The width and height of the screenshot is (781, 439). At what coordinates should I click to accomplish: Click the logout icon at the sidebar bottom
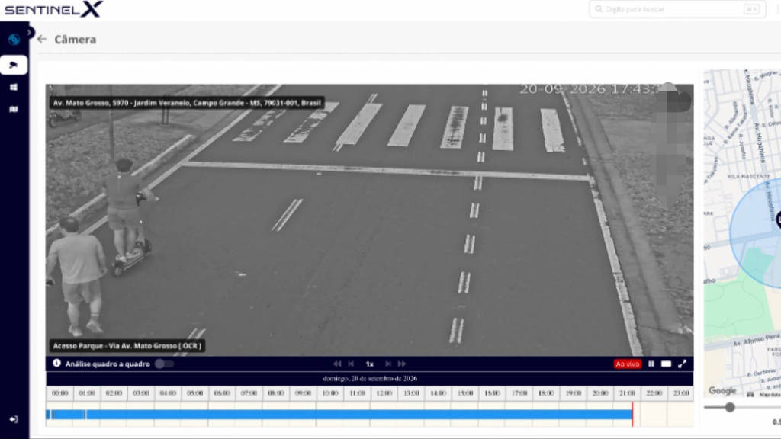(14, 420)
